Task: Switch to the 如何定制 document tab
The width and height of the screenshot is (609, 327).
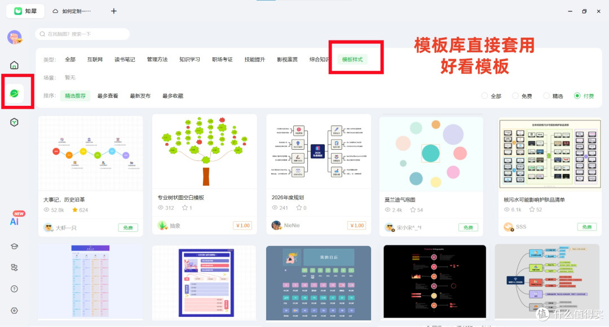Action: click(72, 11)
